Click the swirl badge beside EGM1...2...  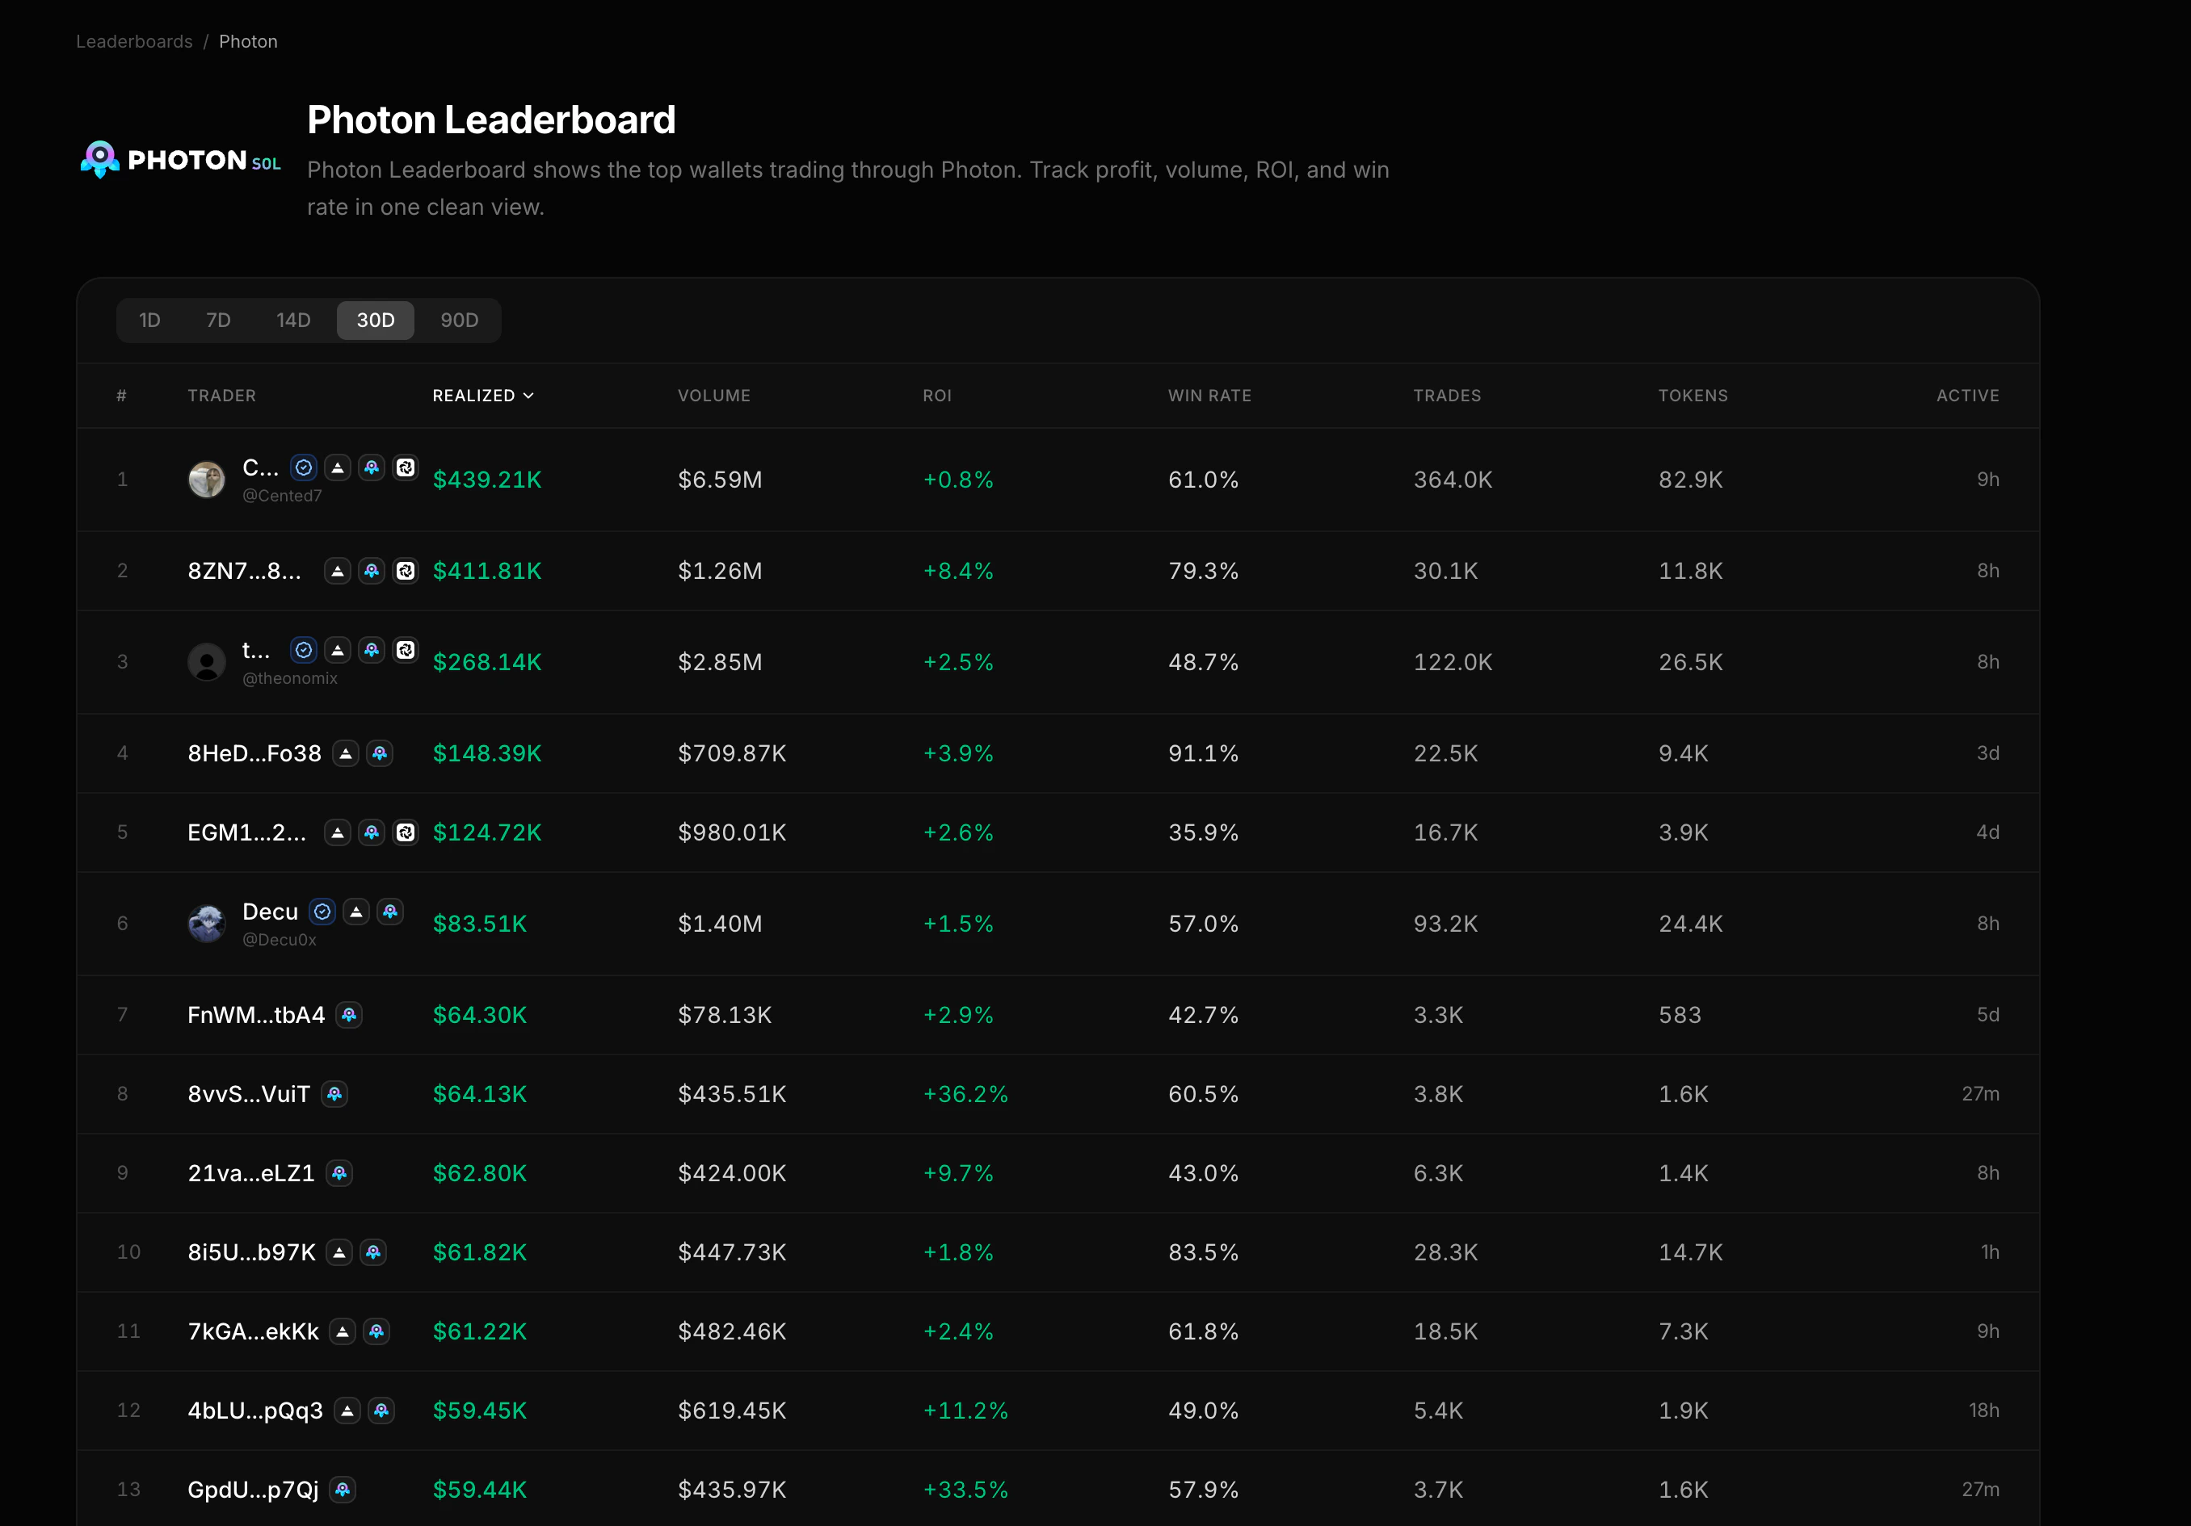[x=406, y=832]
